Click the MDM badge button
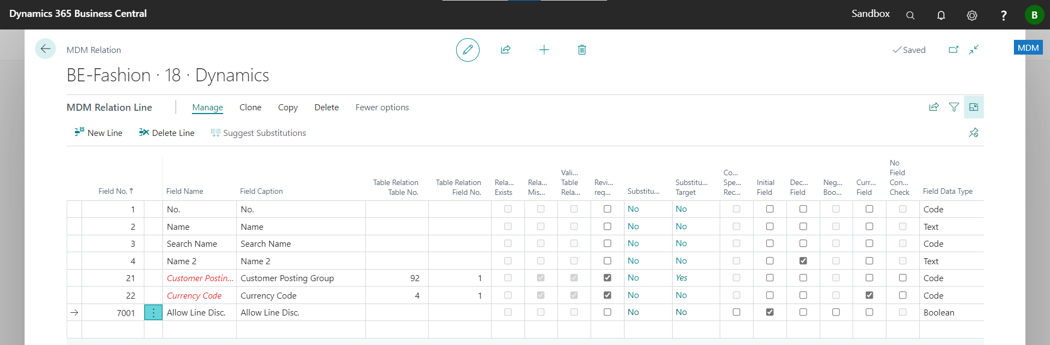This screenshot has width=1050, height=345. 1028,47
